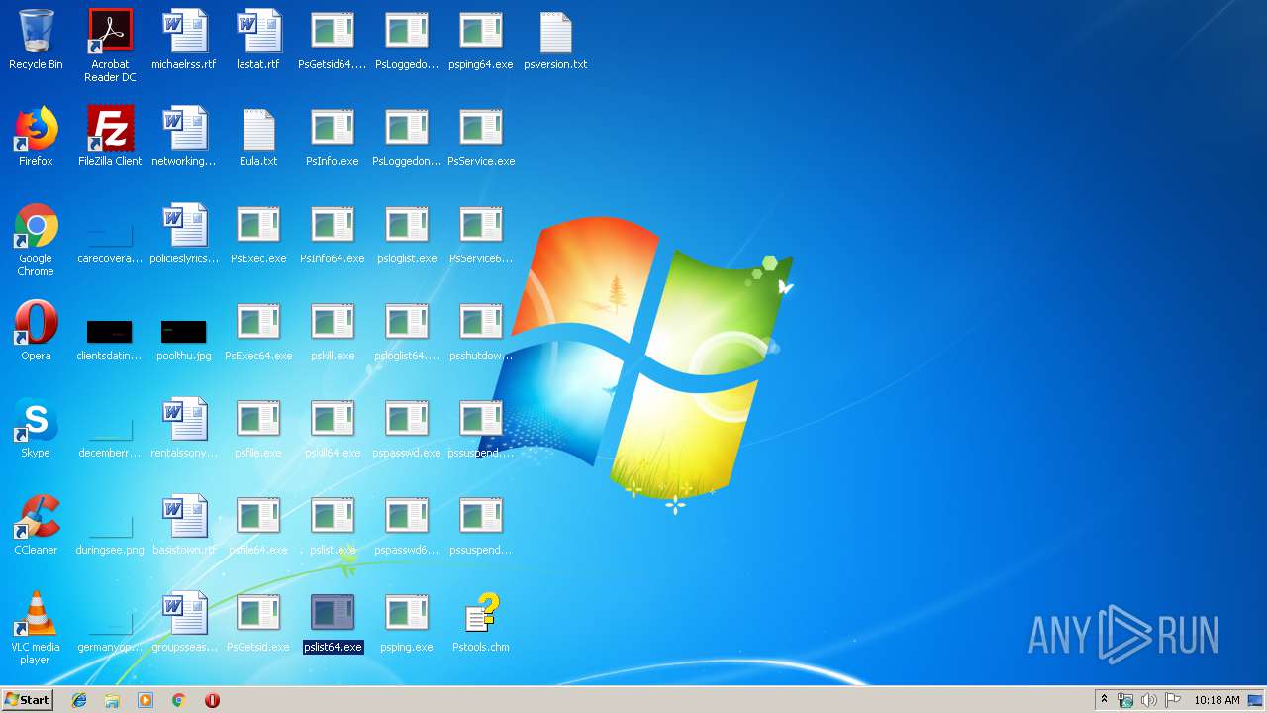1267x713 pixels.
Task: Open the clock showing 10:18 AM
Action: [x=1217, y=700]
